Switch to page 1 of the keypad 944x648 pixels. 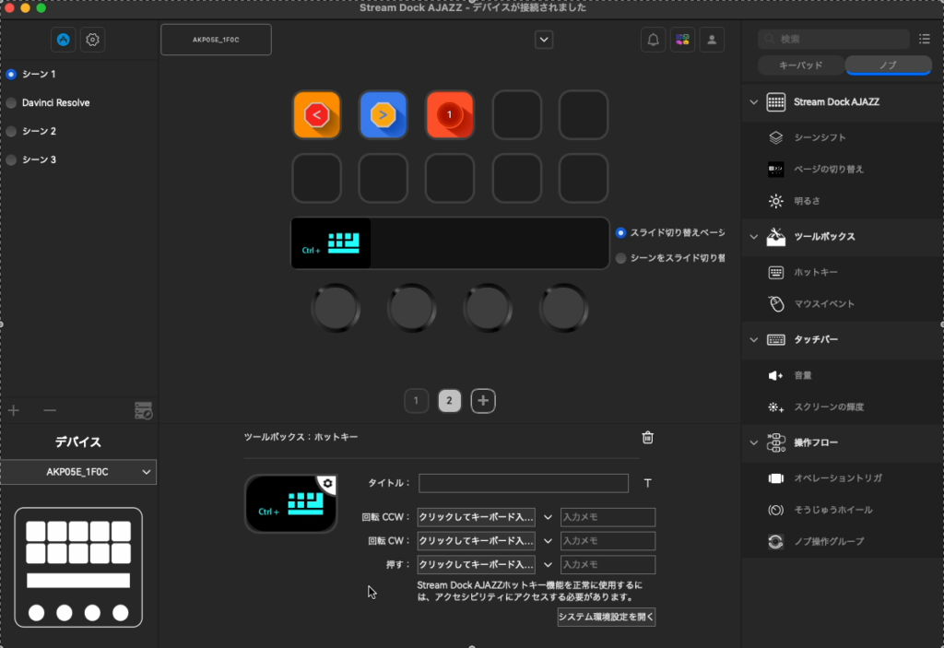tap(416, 400)
